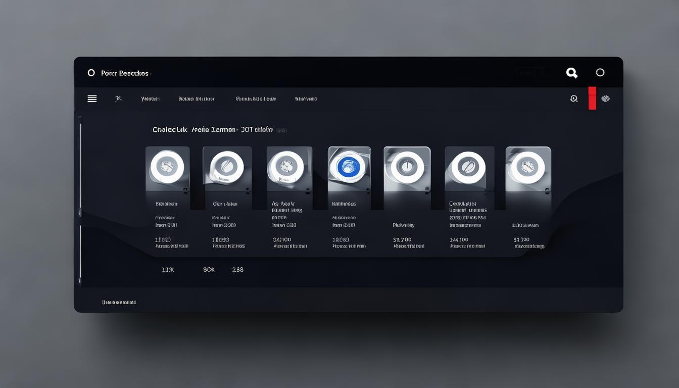Click the heart favorites icon
679x388 pixels.
605,99
